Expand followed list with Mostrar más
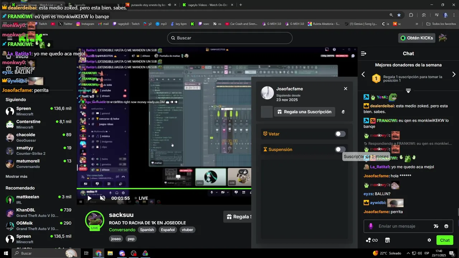This screenshot has width=459, height=258. pos(16,176)
